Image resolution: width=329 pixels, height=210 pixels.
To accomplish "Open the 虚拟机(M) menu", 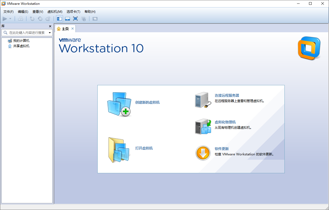I will click(x=55, y=11).
